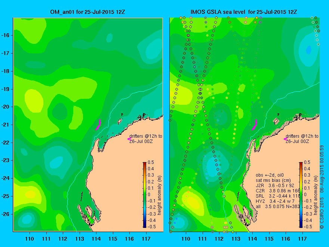Click longitude 117 under the OM_an01 map

coord(146,239)
